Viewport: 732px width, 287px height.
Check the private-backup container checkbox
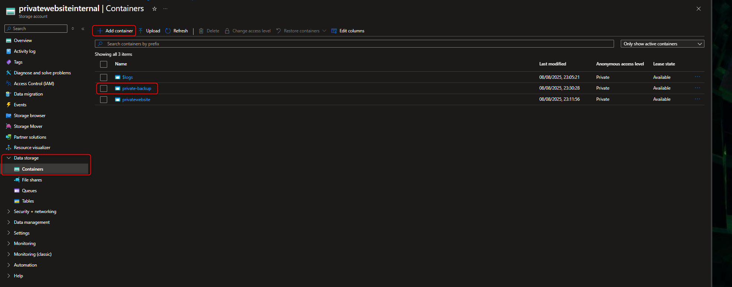pyautogui.click(x=104, y=88)
